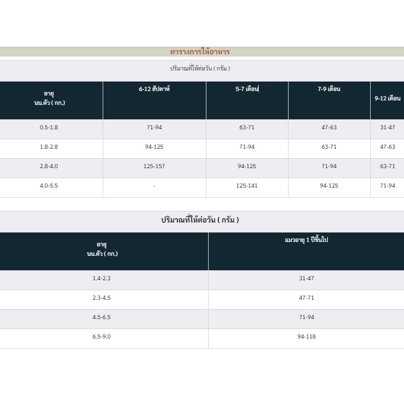This screenshot has height=404, width=404.
Task: Click the 4.5-6.5 weight cell
Action: 102,317
